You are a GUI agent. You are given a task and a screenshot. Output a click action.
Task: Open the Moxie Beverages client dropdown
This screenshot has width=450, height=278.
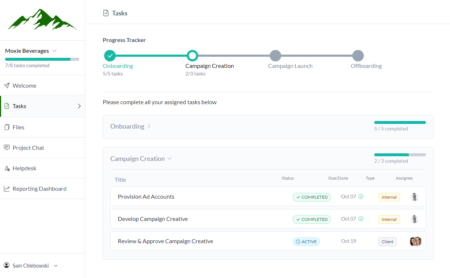pos(31,51)
